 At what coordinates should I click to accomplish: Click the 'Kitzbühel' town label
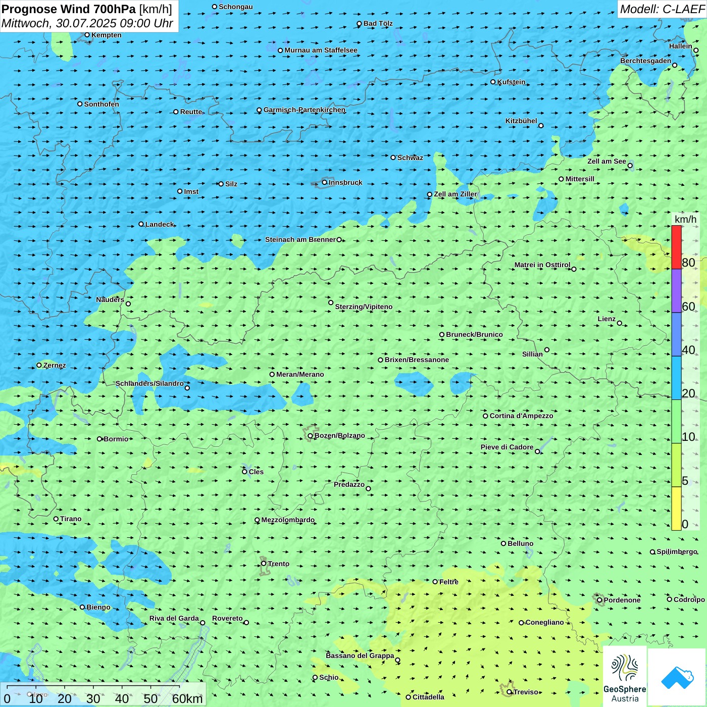click(x=521, y=121)
